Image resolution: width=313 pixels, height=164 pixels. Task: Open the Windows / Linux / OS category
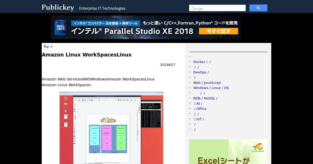211,88
